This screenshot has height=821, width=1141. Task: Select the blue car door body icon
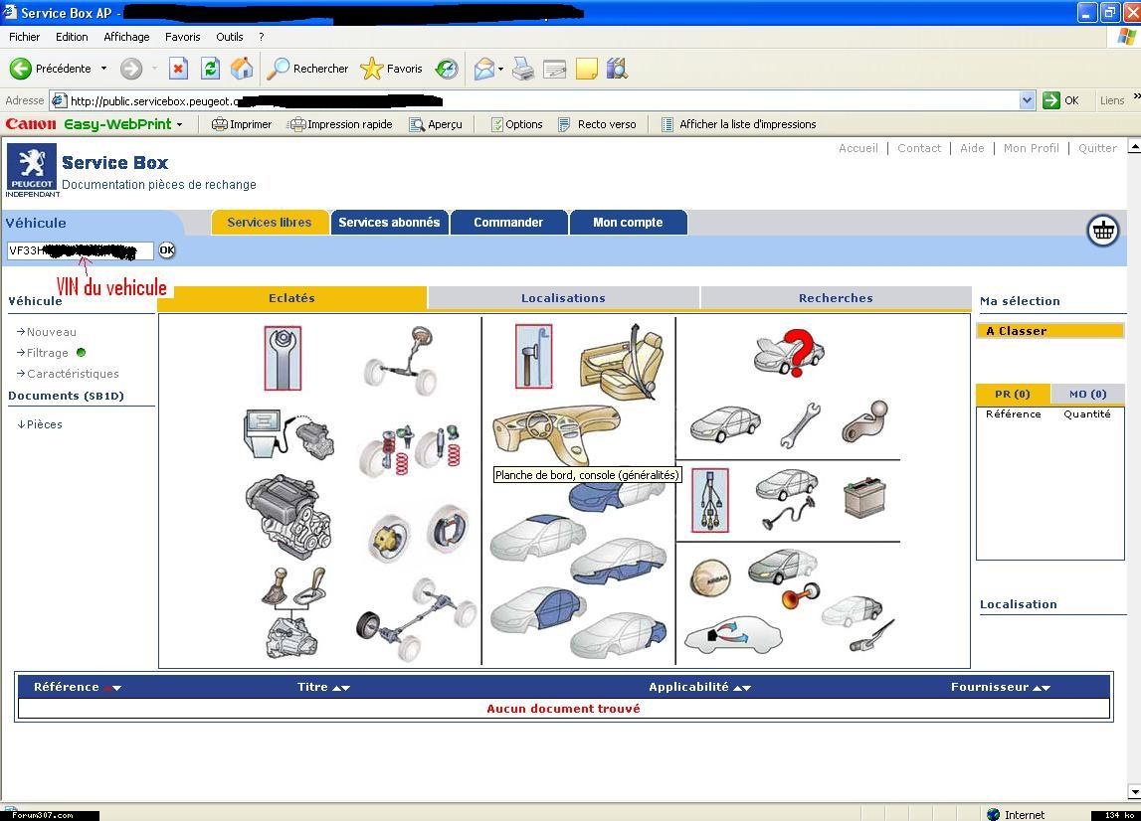point(538,609)
